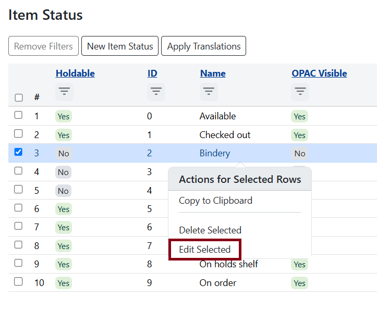Click the Remove Filters button

[43, 46]
